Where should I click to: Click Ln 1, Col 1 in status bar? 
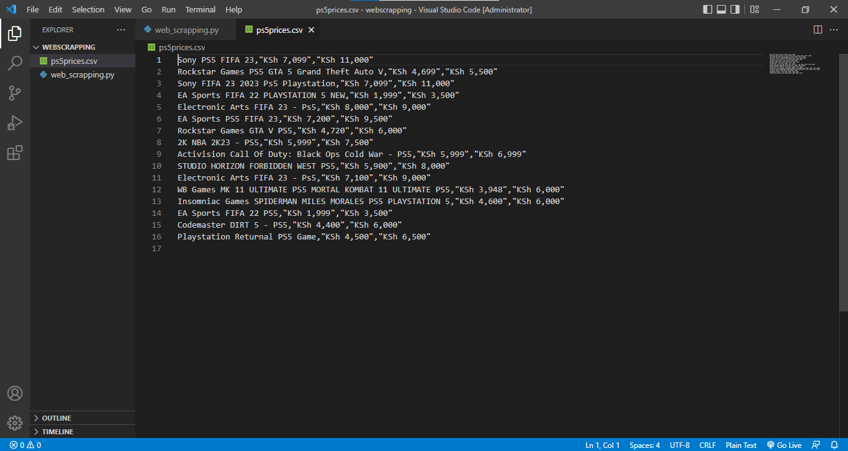click(602, 445)
